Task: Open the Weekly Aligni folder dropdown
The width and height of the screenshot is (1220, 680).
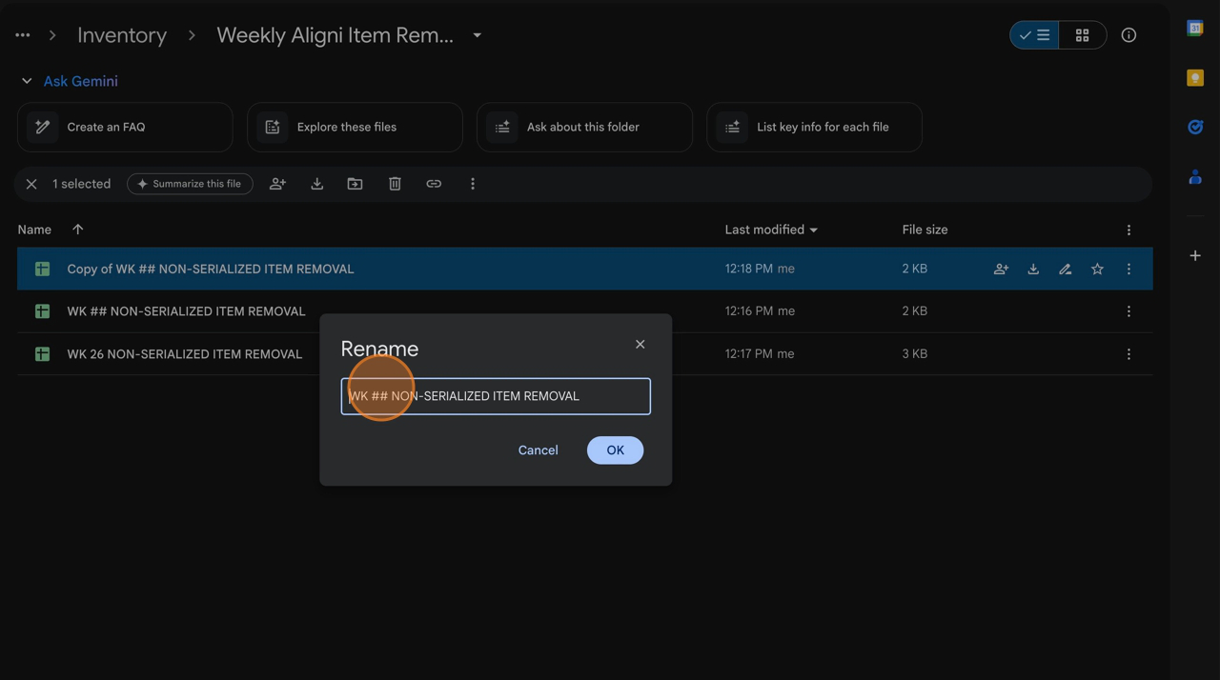Action: (477, 35)
